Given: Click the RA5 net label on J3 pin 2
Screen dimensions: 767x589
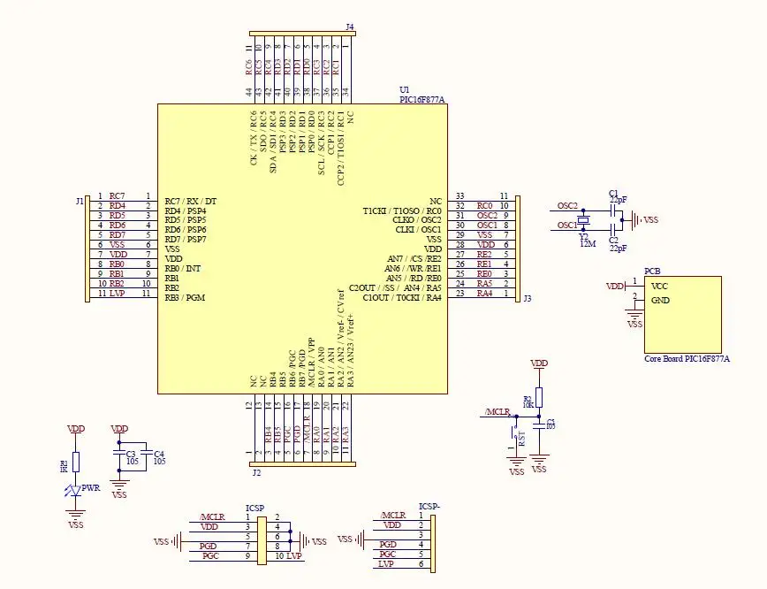Looking at the screenshot, I should [x=484, y=284].
